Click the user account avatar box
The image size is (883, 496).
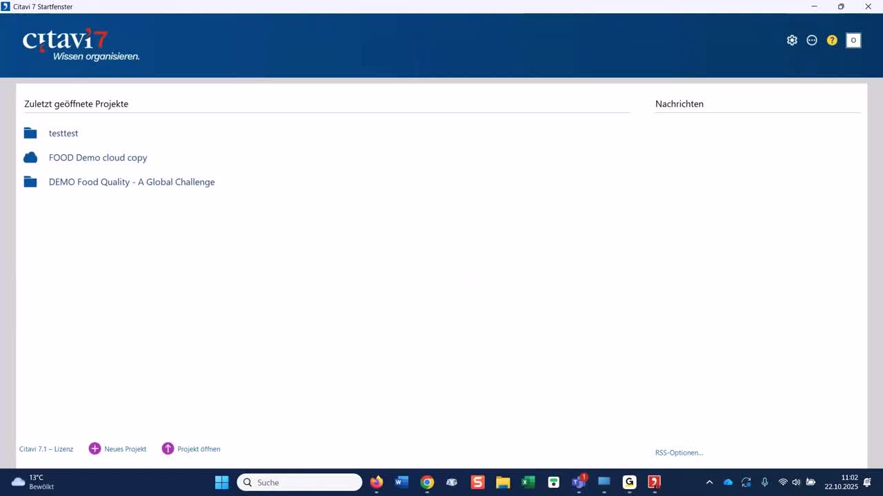point(853,41)
